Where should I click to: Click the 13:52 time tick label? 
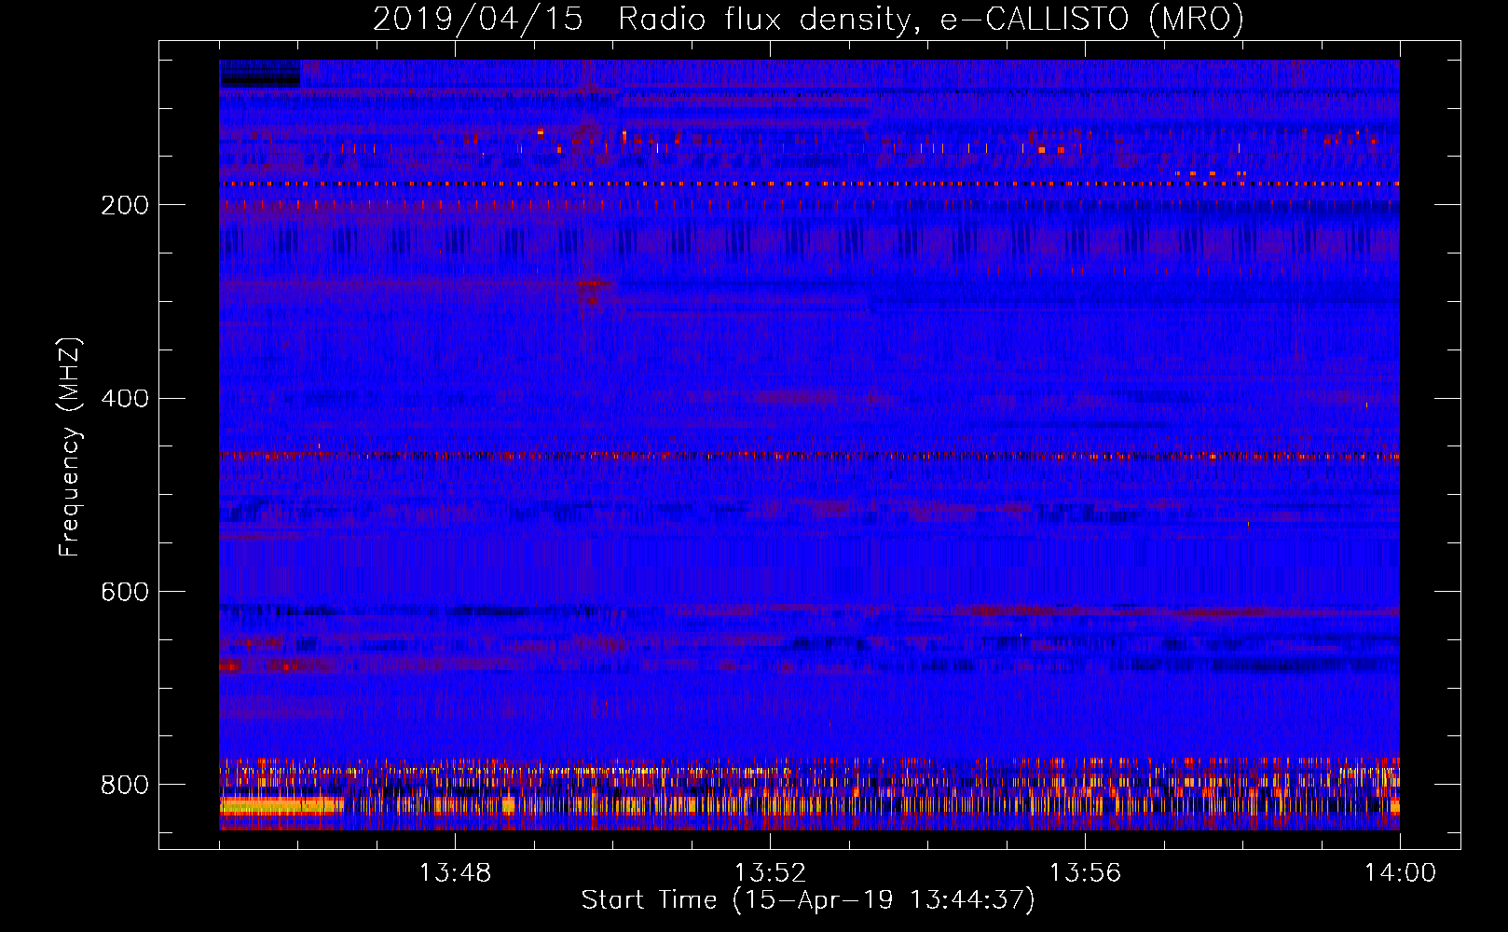pos(770,873)
